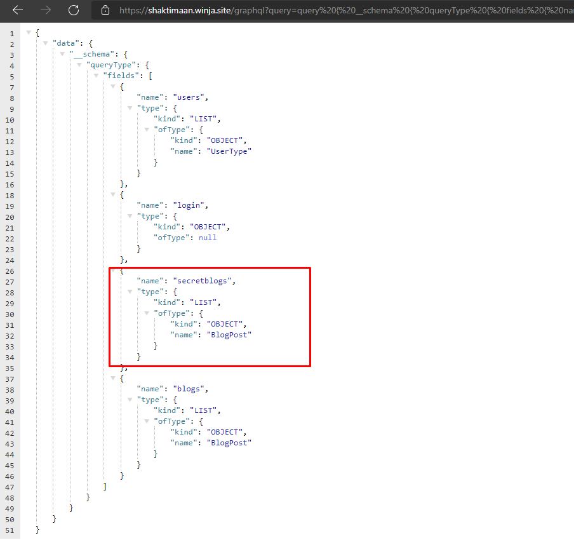The width and height of the screenshot is (574, 540).
Task: Click "LIST" value on line 10
Action: coord(203,119)
